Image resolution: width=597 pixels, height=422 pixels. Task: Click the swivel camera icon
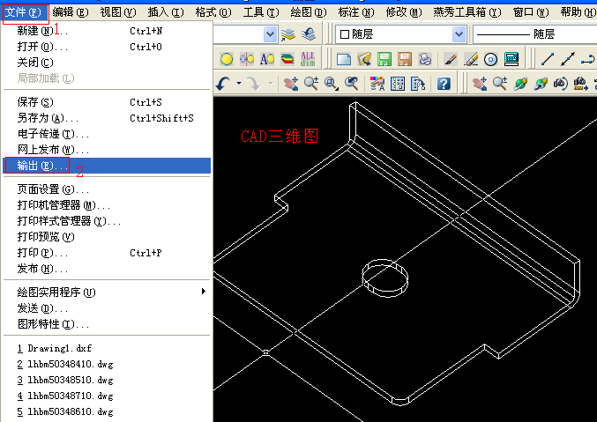coord(561,84)
